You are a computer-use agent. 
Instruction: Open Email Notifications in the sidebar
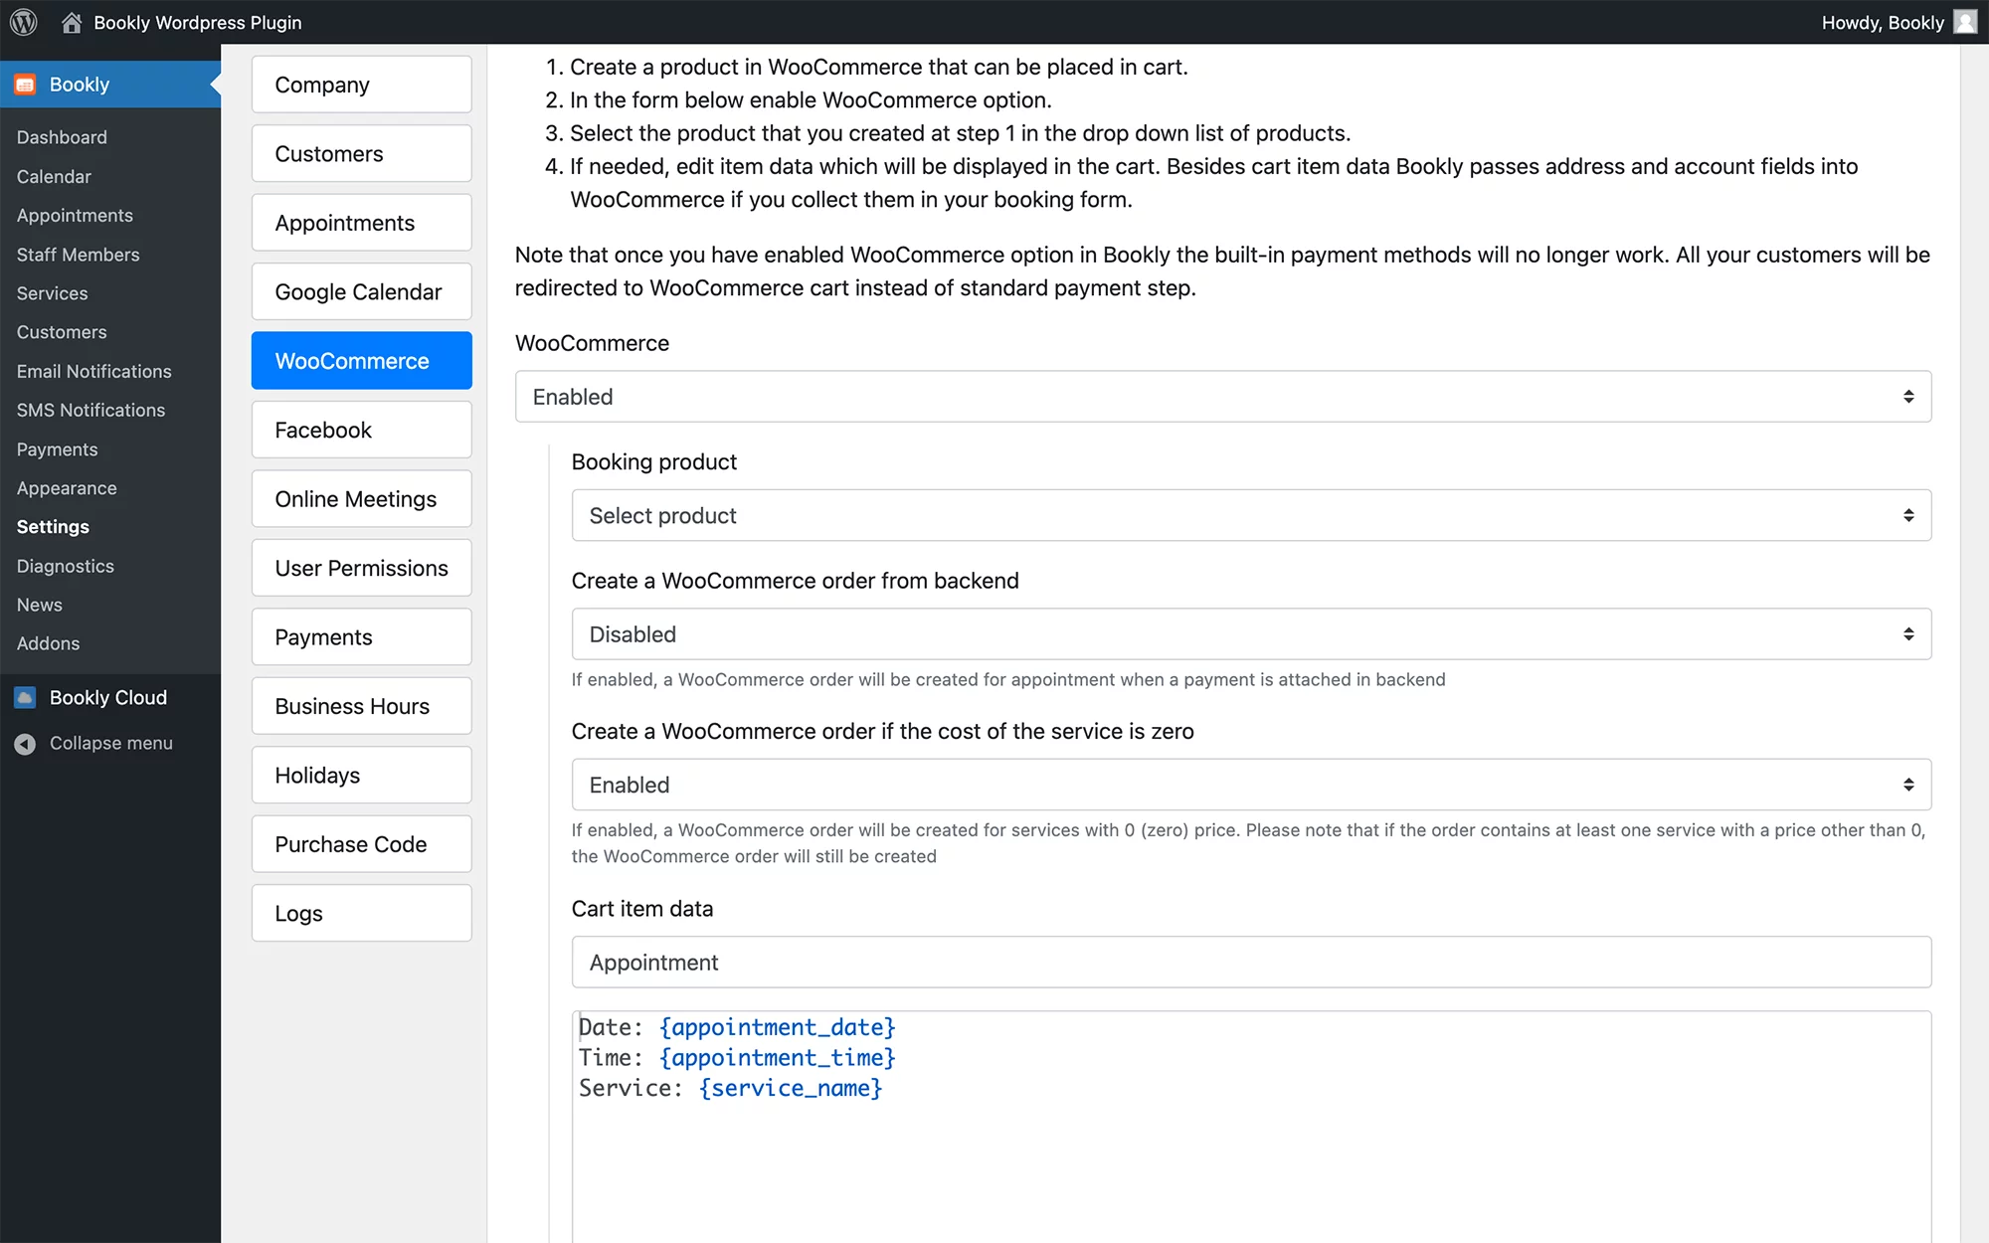(93, 371)
